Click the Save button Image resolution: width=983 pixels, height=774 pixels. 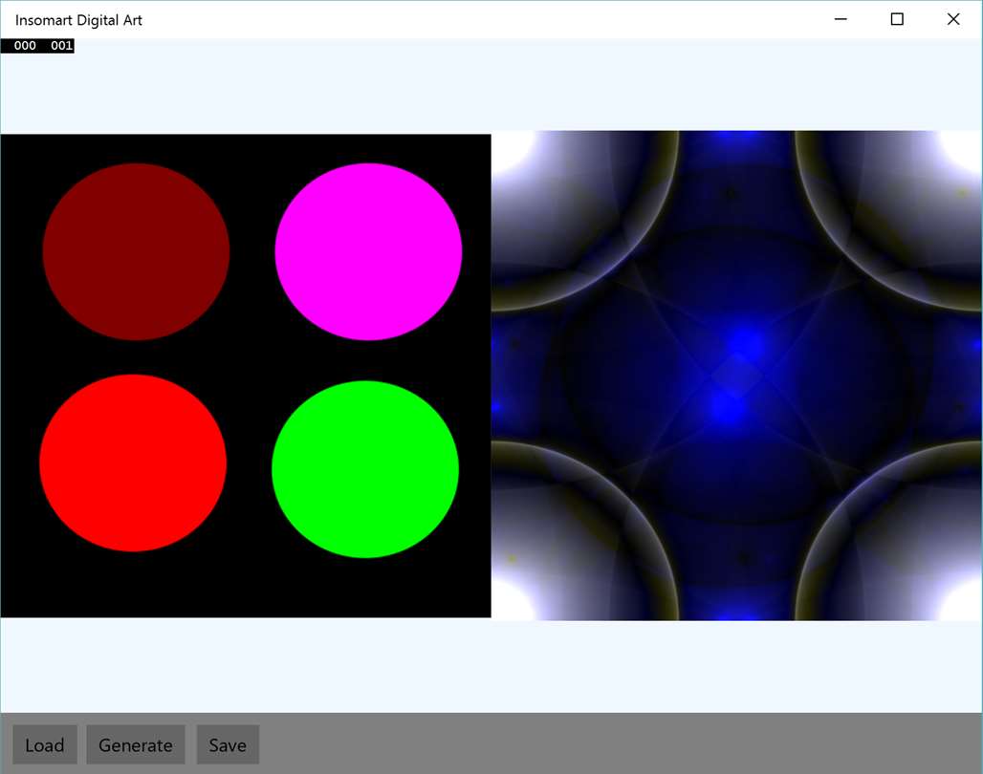(x=228, y=744)
